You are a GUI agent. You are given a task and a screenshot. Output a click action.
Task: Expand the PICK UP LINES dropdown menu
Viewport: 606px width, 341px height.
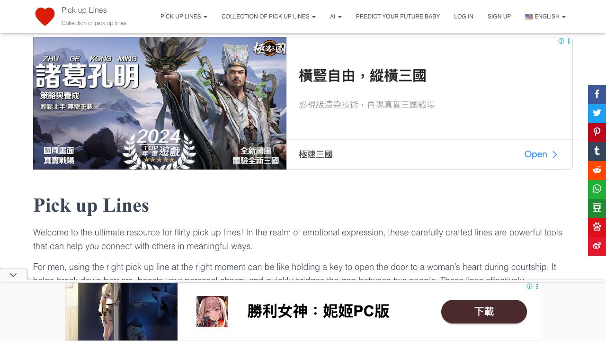[184, 17]
